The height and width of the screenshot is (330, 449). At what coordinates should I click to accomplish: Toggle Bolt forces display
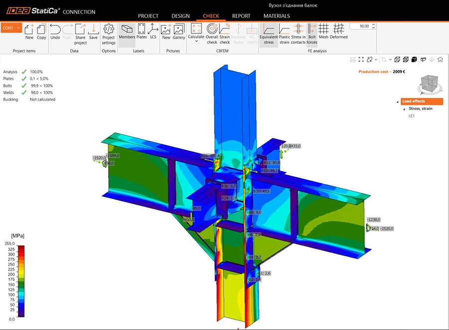pos(312,32)
